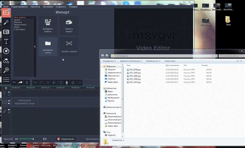Click Добавить папку tile
This screenshot has height=148, width=245.
(48, 47)
